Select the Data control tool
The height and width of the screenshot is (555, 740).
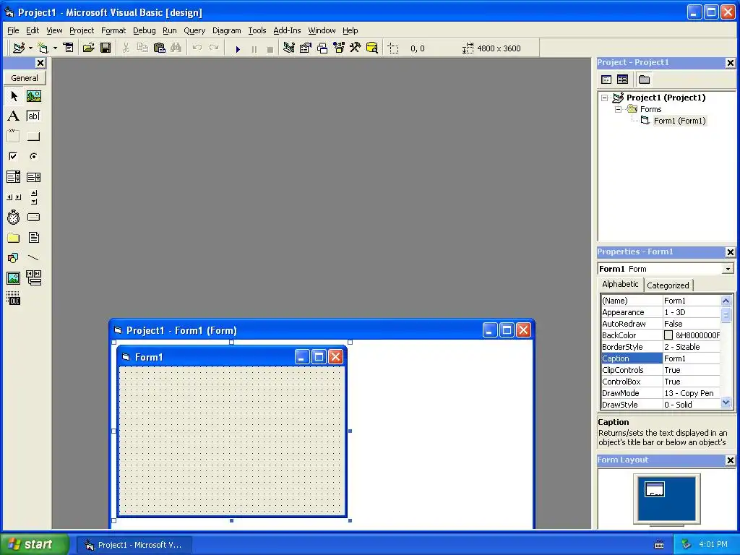click(33, 278)
